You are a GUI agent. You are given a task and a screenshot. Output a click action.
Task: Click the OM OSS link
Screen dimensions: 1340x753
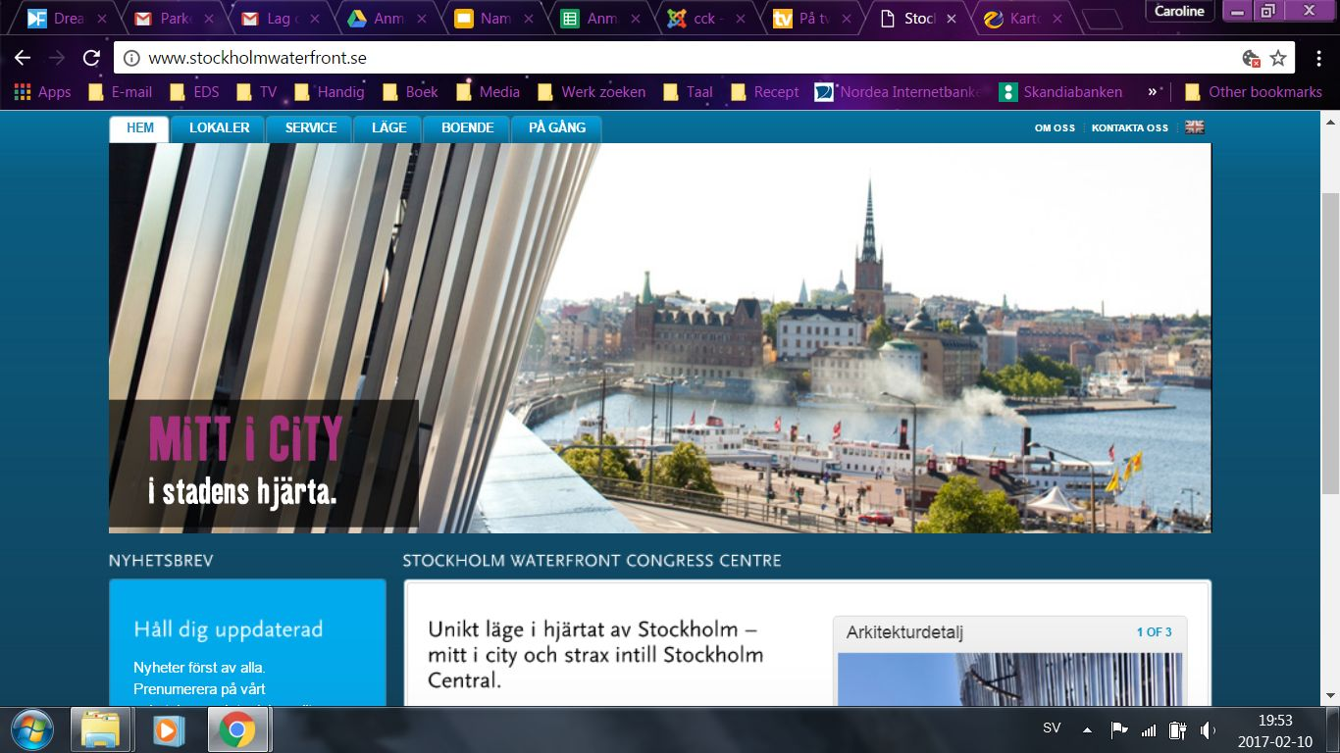click(x=1055, y=128)
